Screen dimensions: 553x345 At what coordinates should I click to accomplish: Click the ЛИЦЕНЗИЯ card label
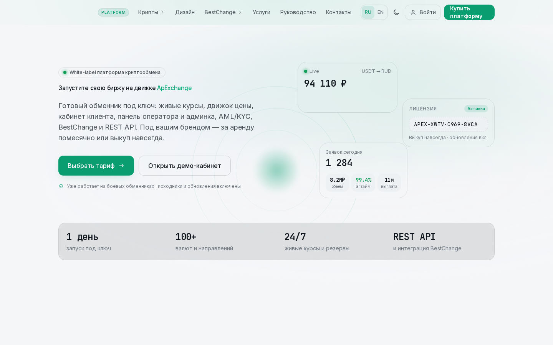[423, 109]
